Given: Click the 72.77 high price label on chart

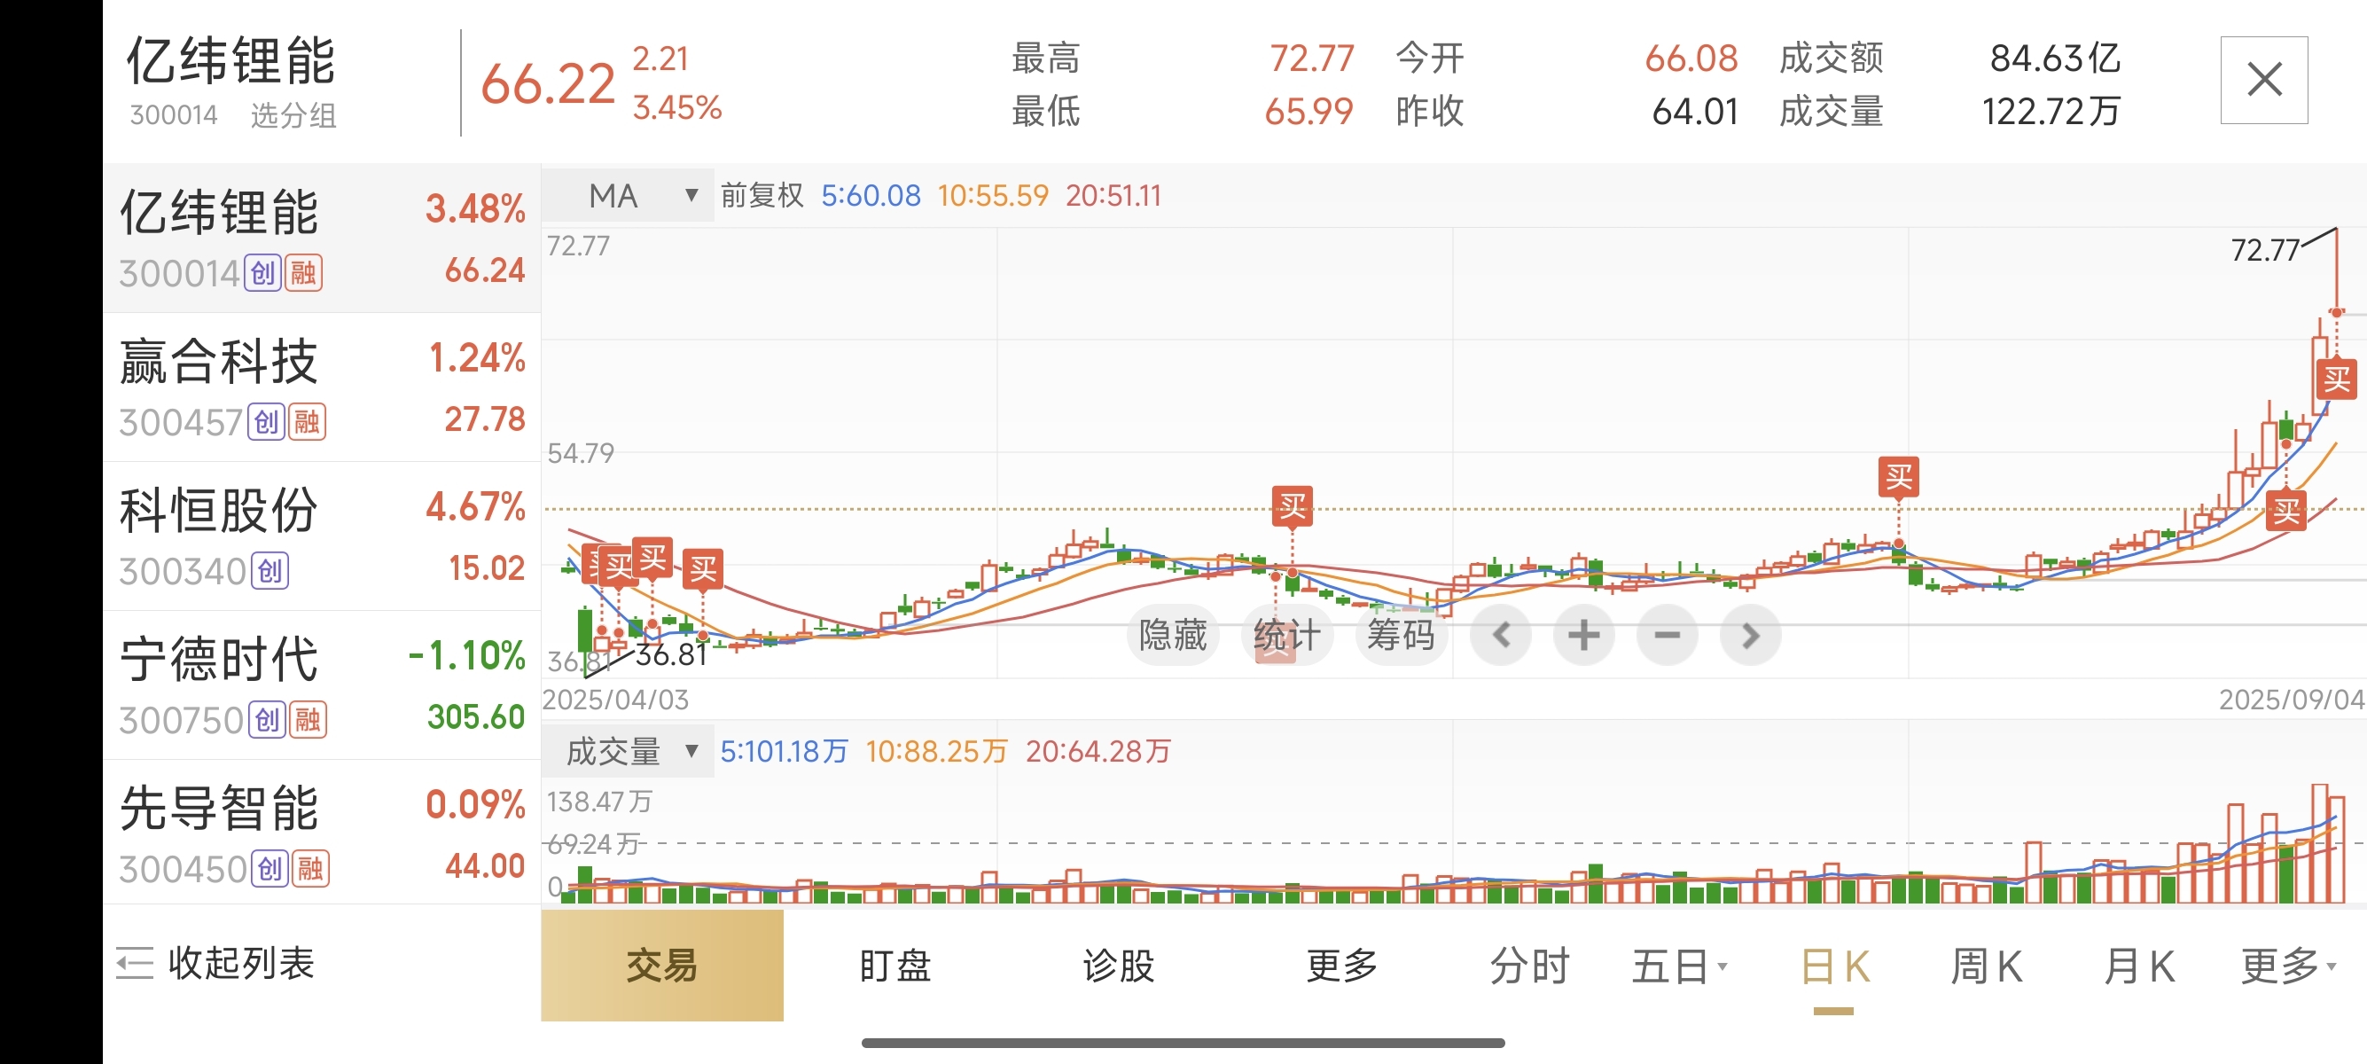Looking at the screenshot, I should pos(2265,250).
